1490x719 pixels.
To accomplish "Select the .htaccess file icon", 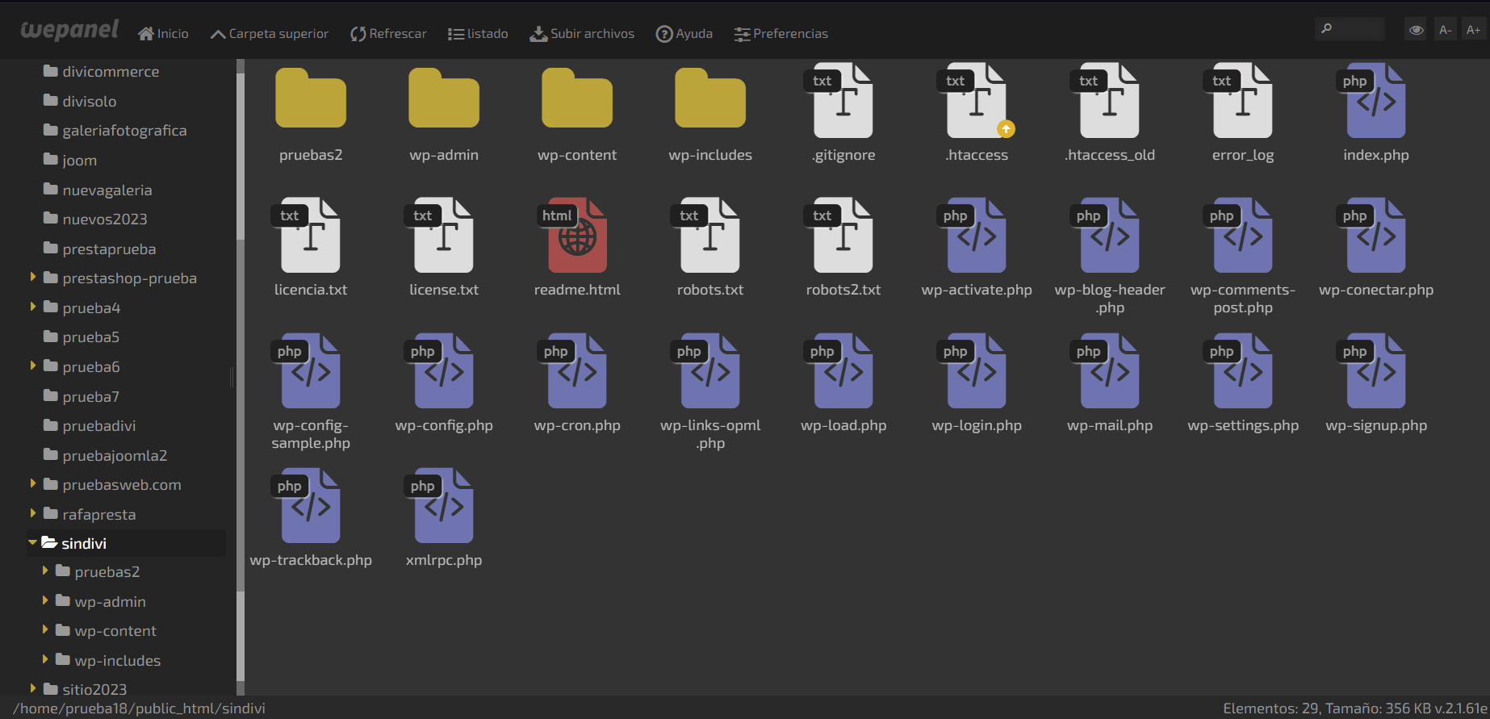I will coord(976,100).
